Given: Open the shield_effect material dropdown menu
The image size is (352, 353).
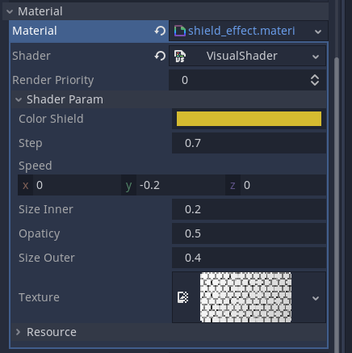Looking at the screenshot, I should (x=318, y=32).
